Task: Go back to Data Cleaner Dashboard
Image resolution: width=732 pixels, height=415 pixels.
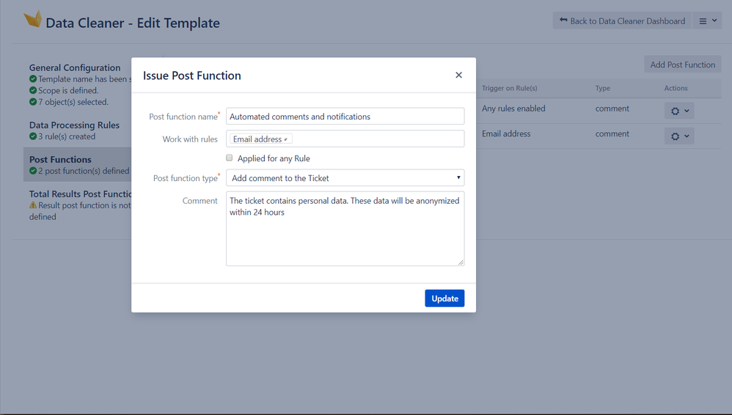Action: pos(622,21)
